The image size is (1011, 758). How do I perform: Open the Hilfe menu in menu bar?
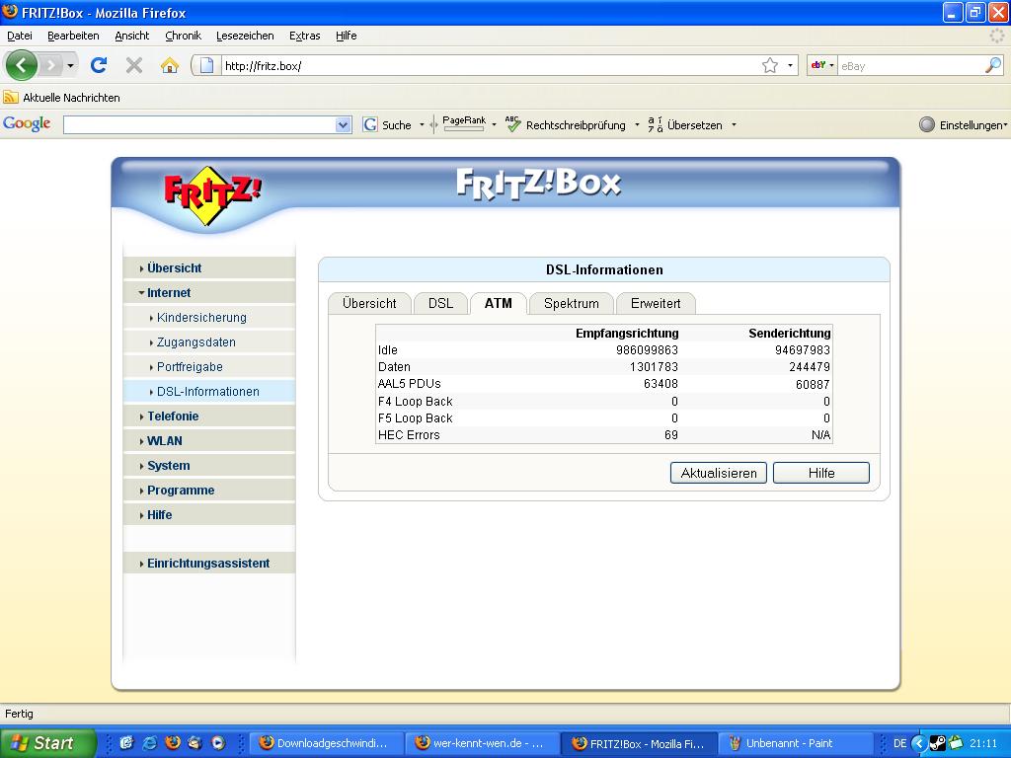coord(347,36)
